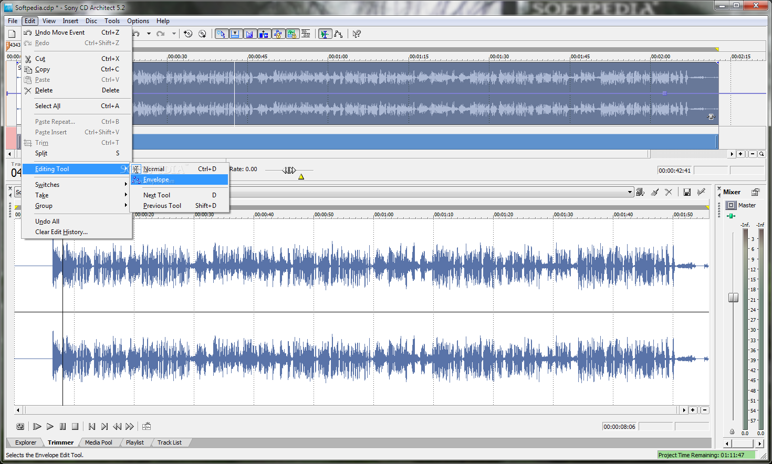Select the Envelope Edit Tool toolbar icon
This screenshot has width=772, height=464.
(x=339, y=34)
